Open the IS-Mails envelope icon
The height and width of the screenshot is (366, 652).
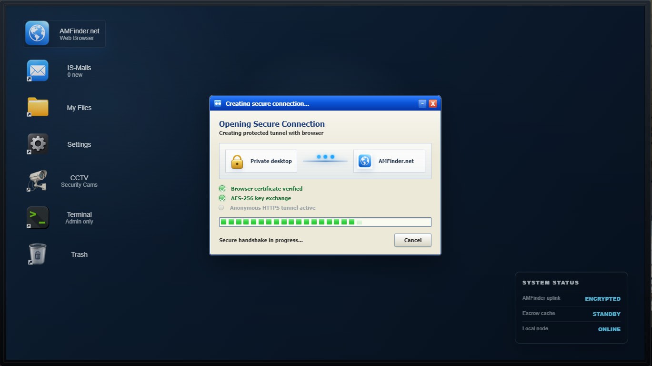pos(38,71)
